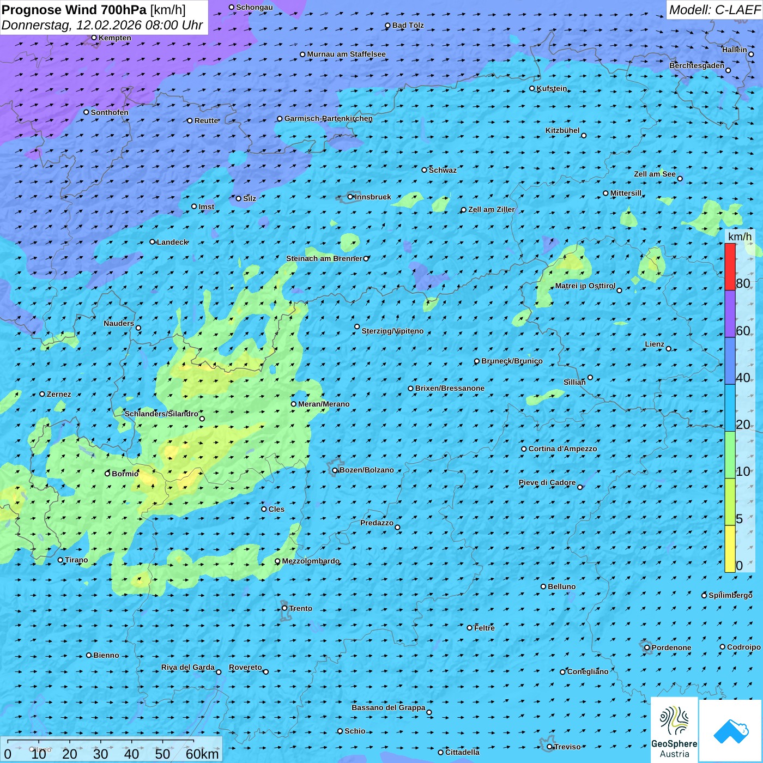Click the Kempten city marker
The width and height of the screenshot is (763, 763).
pyautogui.click(x=94, y=38)
